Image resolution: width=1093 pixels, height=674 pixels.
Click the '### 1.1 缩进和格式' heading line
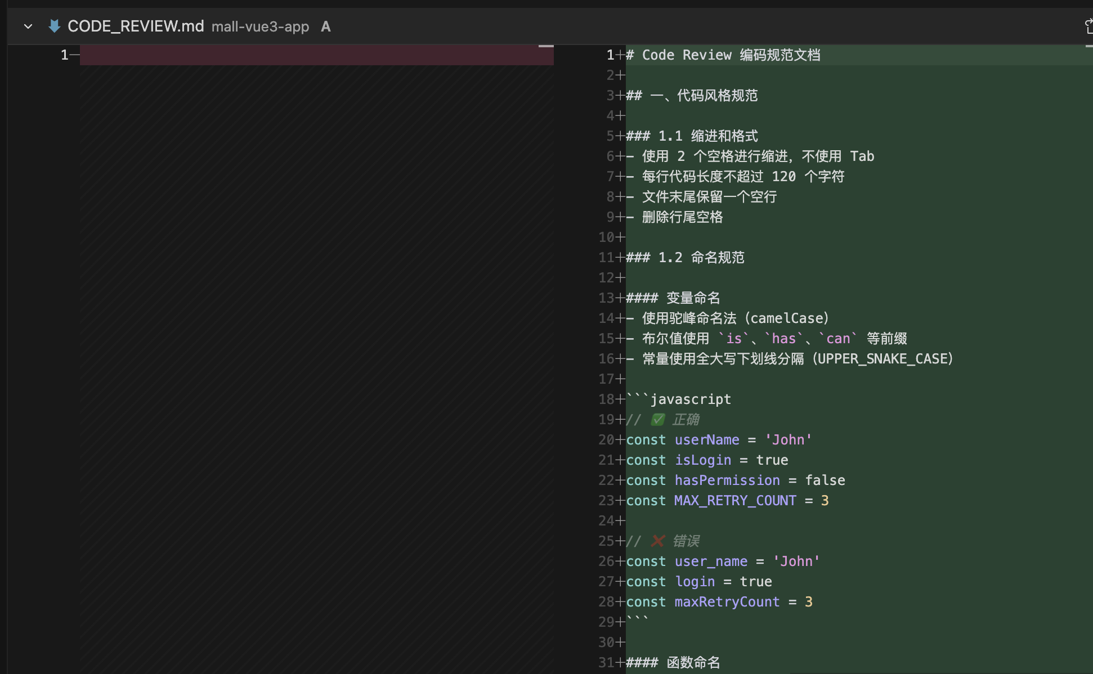[x=692, y=136]
